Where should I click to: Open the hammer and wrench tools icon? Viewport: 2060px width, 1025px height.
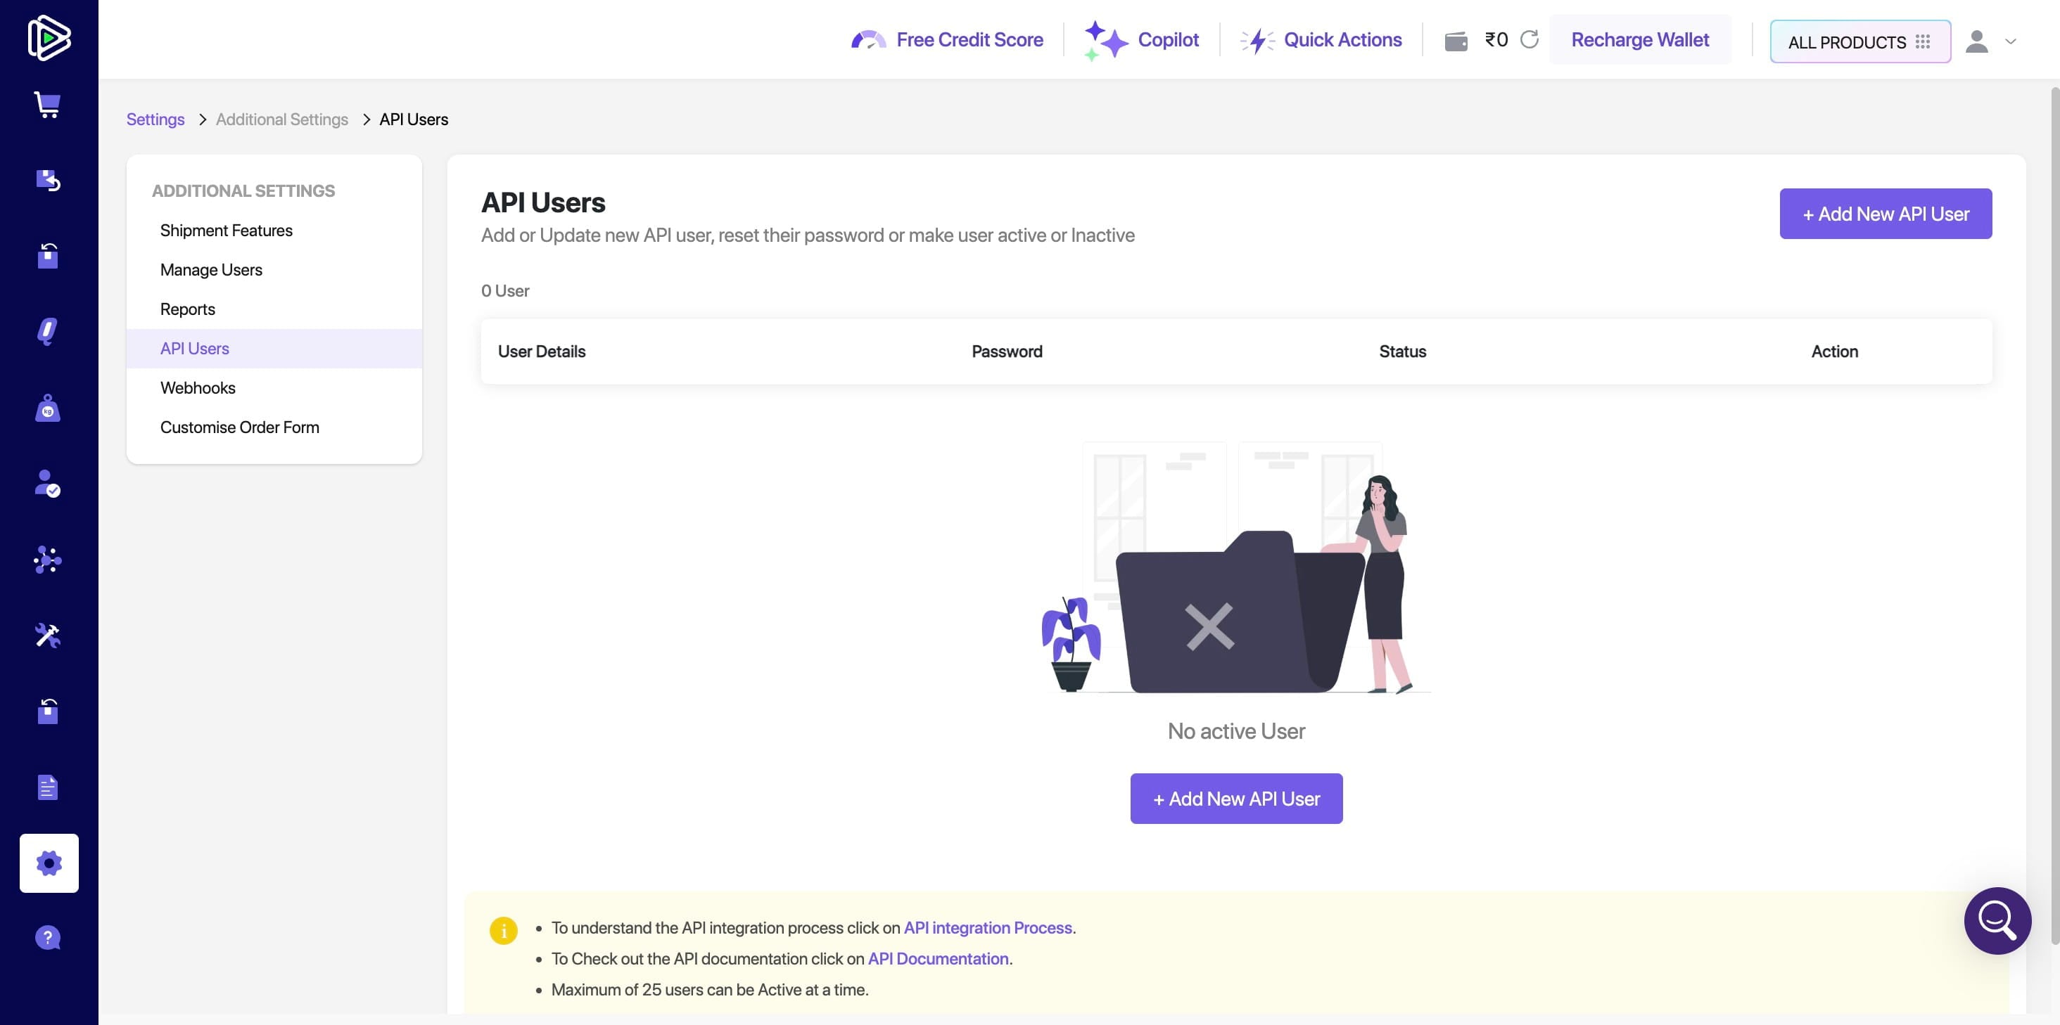tap(48, 635)
